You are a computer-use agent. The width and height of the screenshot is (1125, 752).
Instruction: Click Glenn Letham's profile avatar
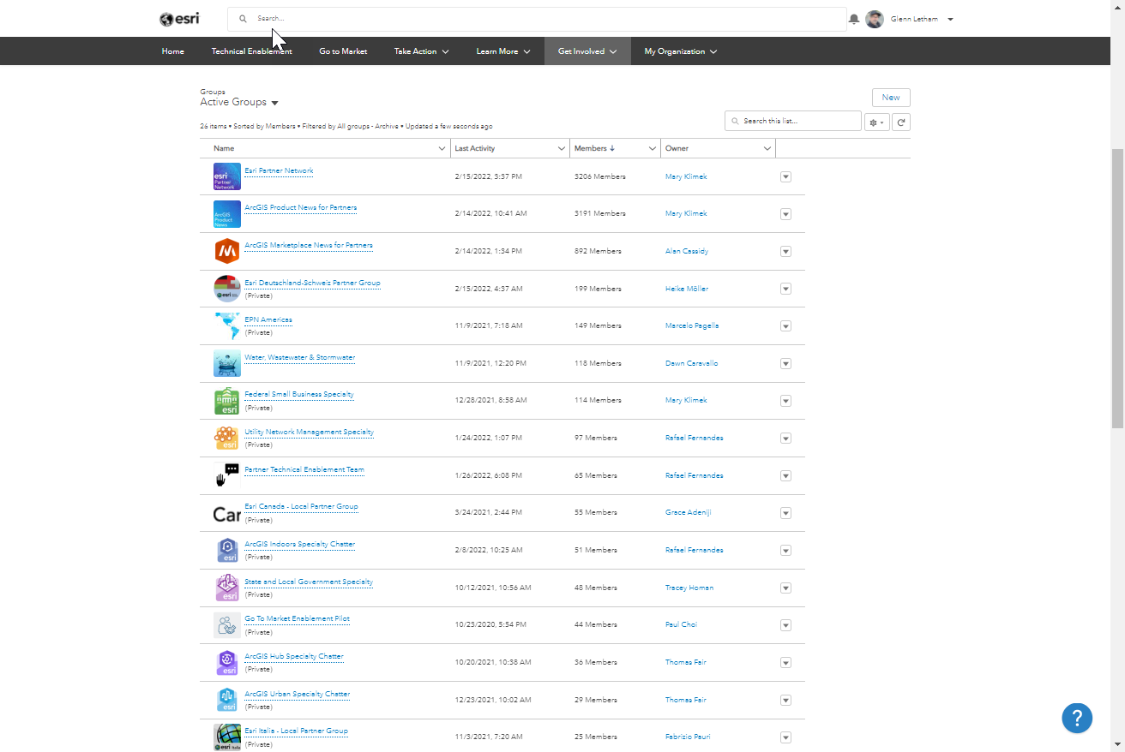pos(875,19)
